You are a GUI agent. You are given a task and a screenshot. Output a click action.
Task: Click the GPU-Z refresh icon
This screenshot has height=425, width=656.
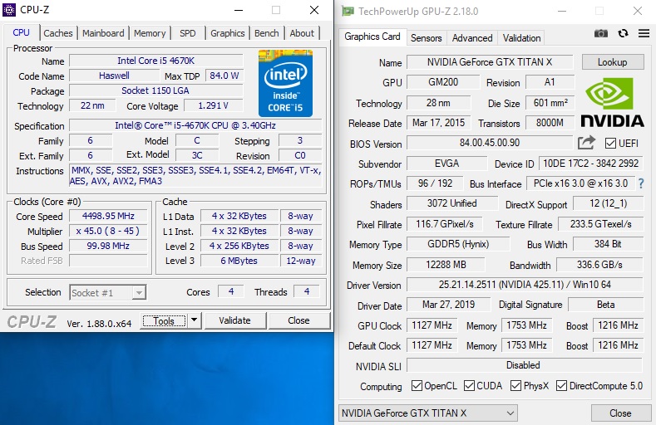623,33
